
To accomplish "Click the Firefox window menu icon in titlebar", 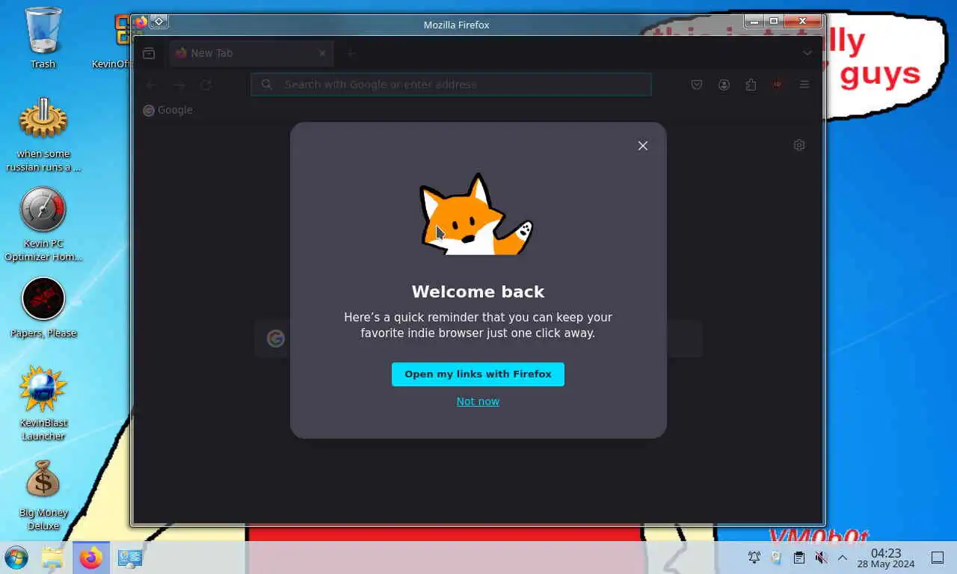I will (x=141, y=22).
